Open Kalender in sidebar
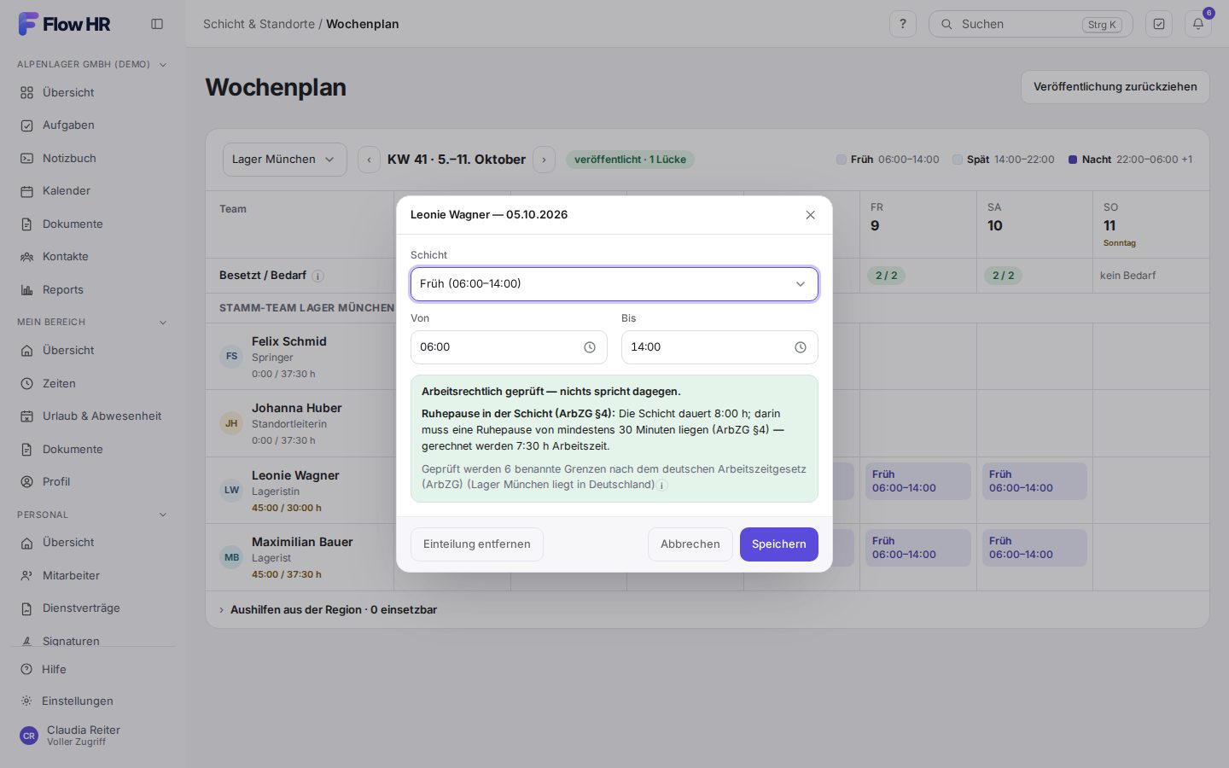Screen dimensions: 1229x768 coord(93,190)
